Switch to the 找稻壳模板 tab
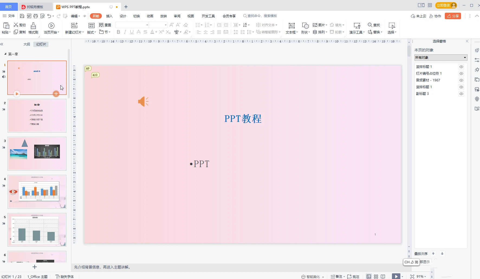 click(x=35, y=7)
